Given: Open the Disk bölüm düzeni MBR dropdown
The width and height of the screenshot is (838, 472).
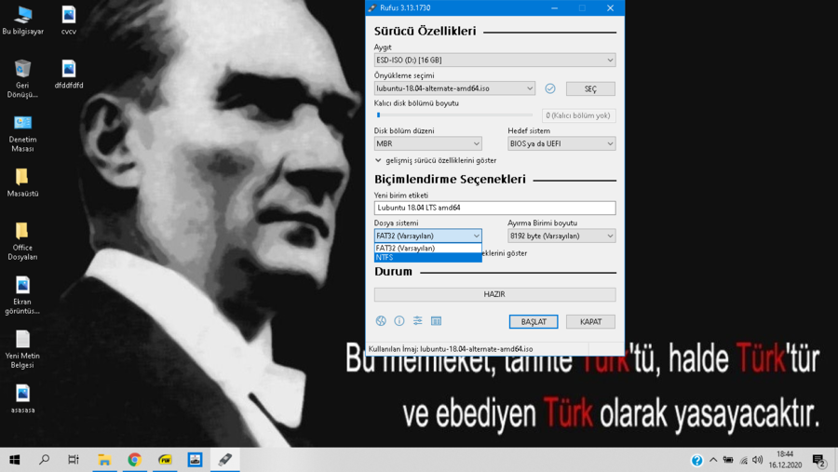Looking at the screenshot, I should click(x=427, y=143).
